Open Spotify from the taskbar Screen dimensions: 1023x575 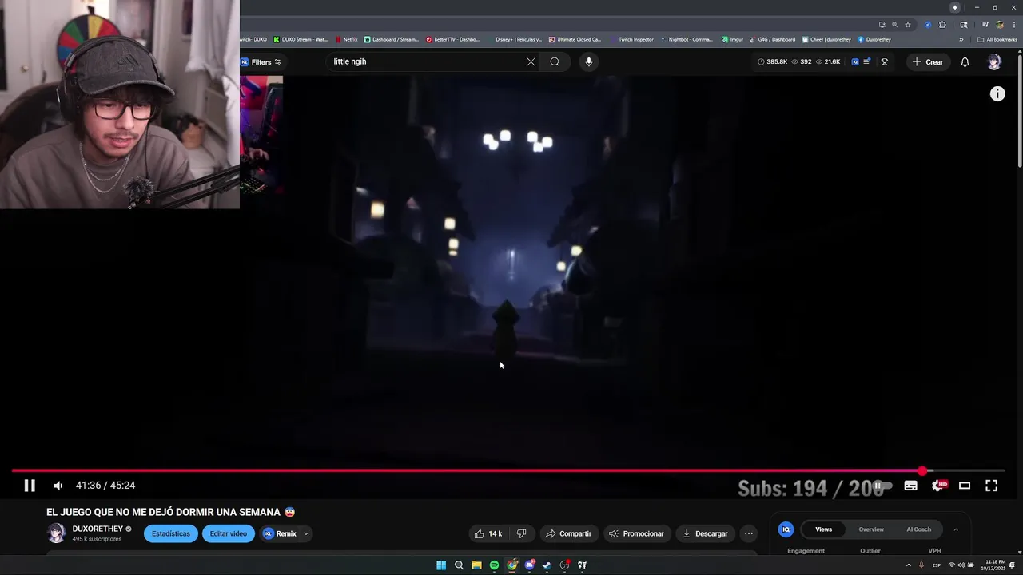tap(494, 565)
